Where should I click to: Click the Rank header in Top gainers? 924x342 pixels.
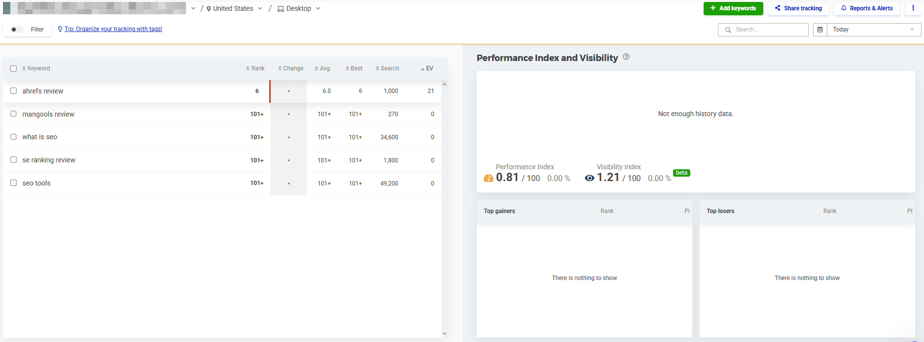(x=607, y=211)
